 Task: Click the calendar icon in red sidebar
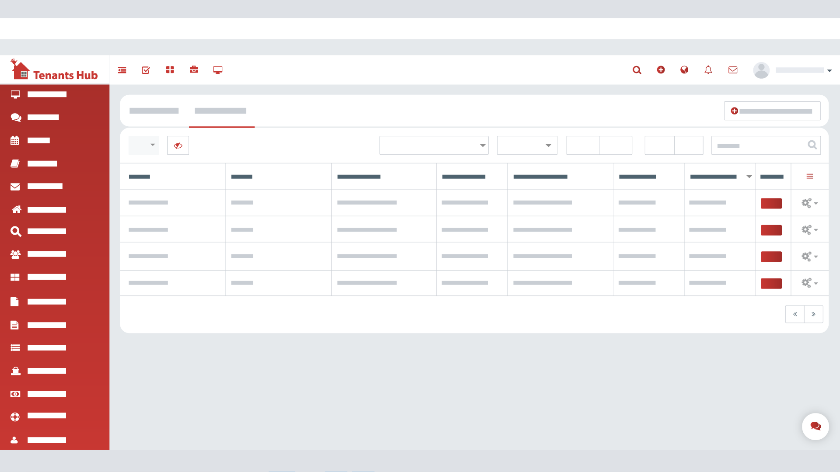coord(15,140)
